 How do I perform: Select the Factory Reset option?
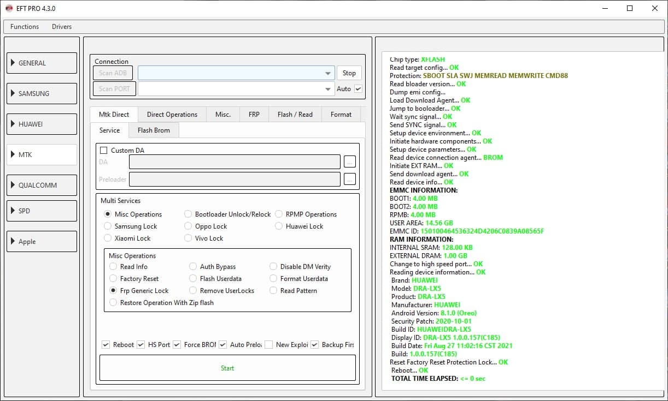pyautogui.click(x=113, y=279)
